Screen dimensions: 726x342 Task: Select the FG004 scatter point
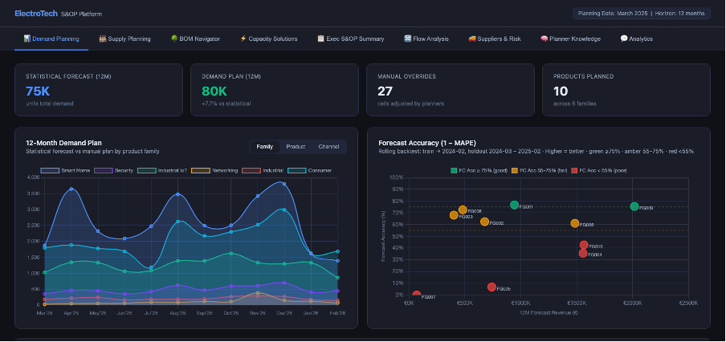[583, 253]
